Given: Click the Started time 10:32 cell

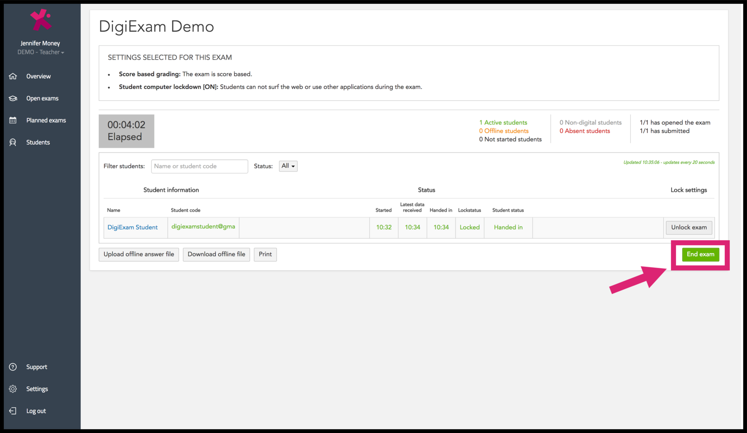Looking at the screenshot, I should pyautogui.click(x=384, y=227).
